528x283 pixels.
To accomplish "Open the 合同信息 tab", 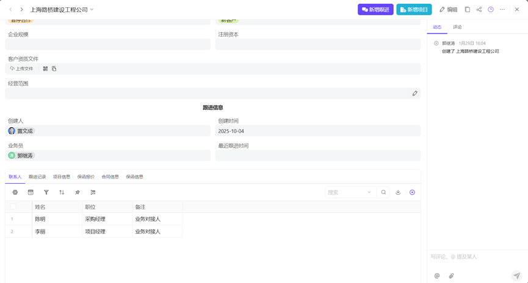I will [x=110, y=177].
